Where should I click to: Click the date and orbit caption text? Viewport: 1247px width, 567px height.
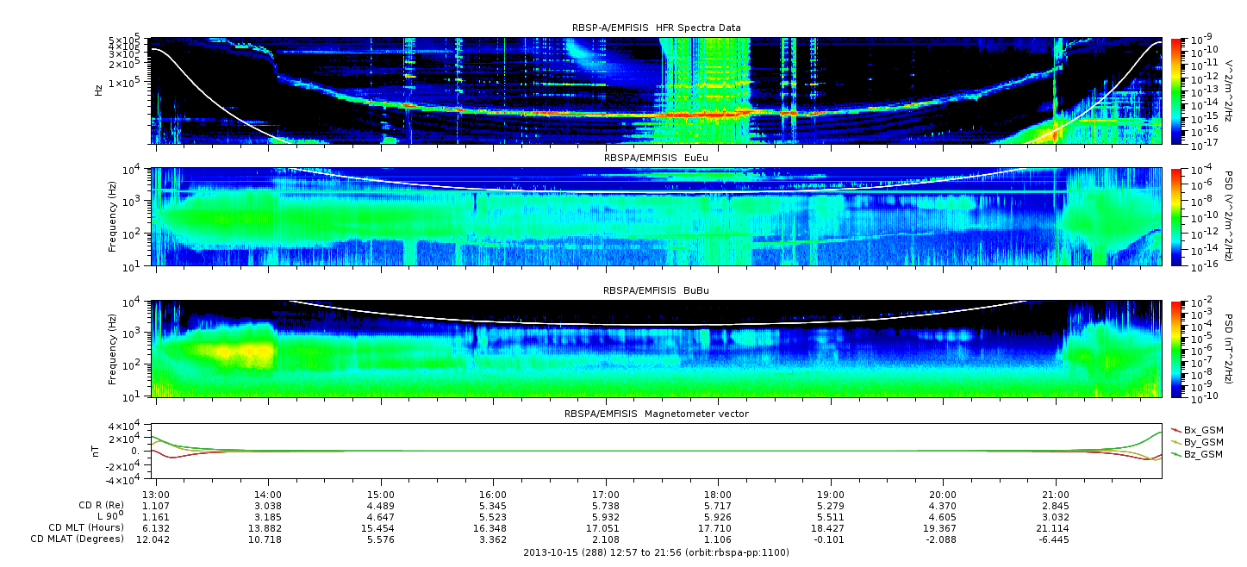click(656, 552)
